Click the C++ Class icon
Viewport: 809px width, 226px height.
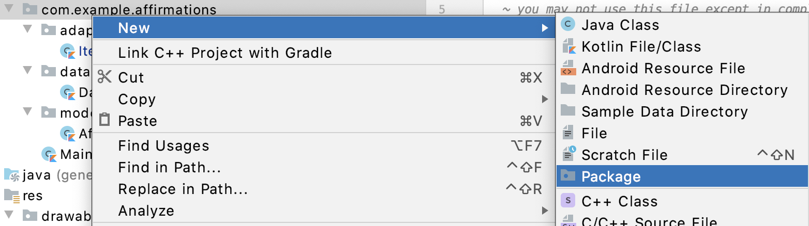coord(568,201)
